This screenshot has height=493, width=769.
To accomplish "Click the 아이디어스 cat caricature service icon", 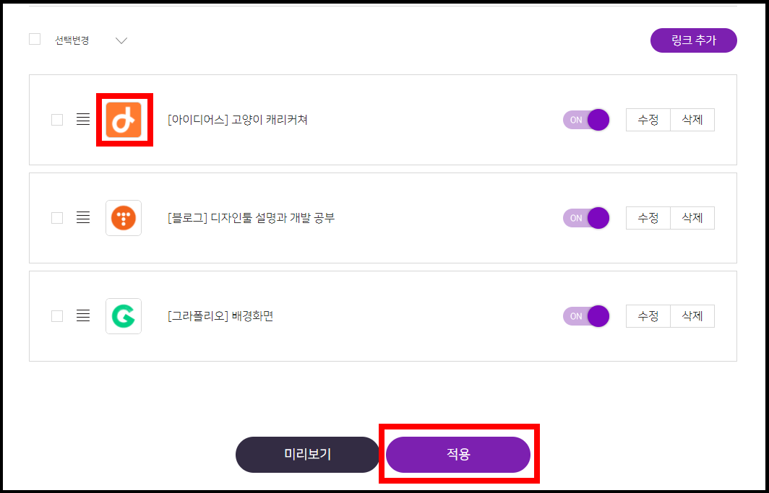I will tap(124, 120).
